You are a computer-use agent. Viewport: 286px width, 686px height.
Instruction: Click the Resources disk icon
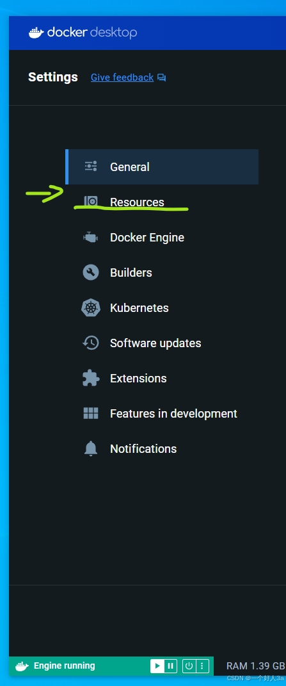pyautogui.click(x=91, y=202)
